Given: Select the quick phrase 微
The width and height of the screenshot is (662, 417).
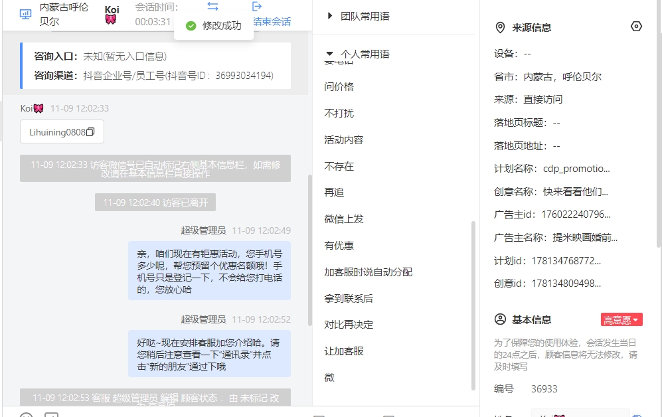Looking at the screenshot, I should [x=329, y=377].
